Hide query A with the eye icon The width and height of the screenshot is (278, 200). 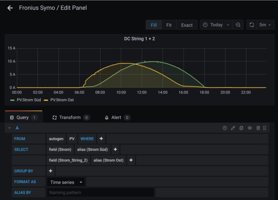[x=250, y=128]
